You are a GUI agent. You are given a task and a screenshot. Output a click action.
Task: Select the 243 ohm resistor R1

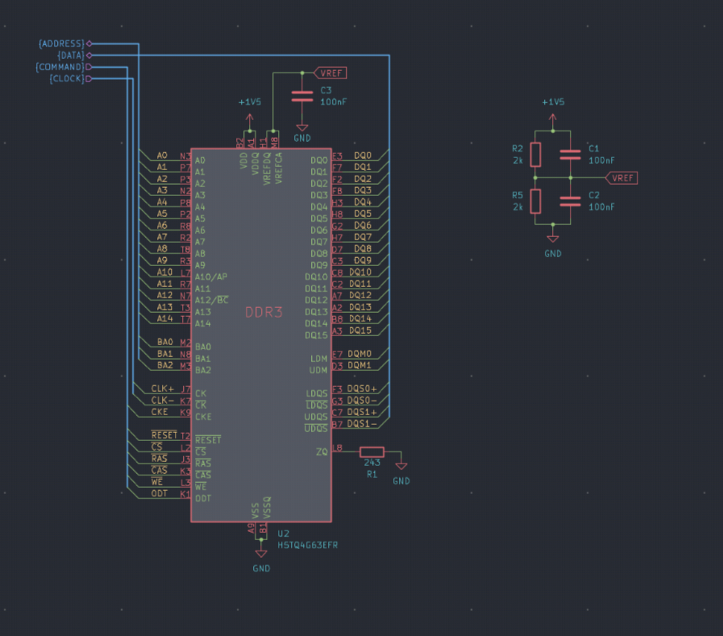coord(372,451)
